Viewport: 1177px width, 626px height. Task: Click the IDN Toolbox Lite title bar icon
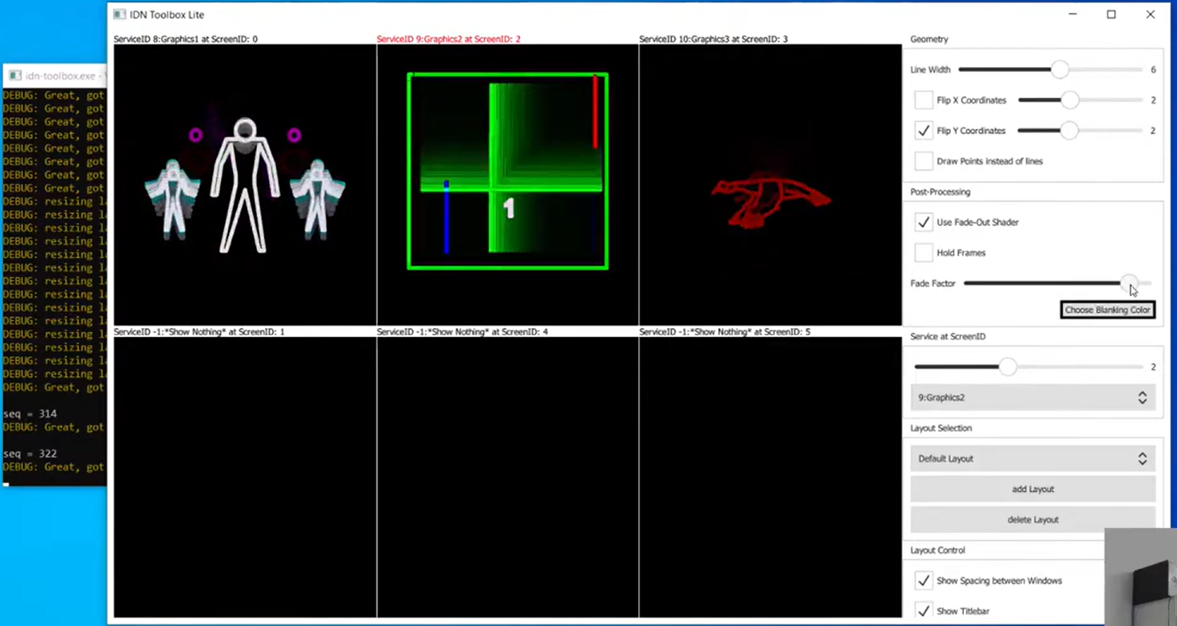pyautogui.click(x=120, y=14)
